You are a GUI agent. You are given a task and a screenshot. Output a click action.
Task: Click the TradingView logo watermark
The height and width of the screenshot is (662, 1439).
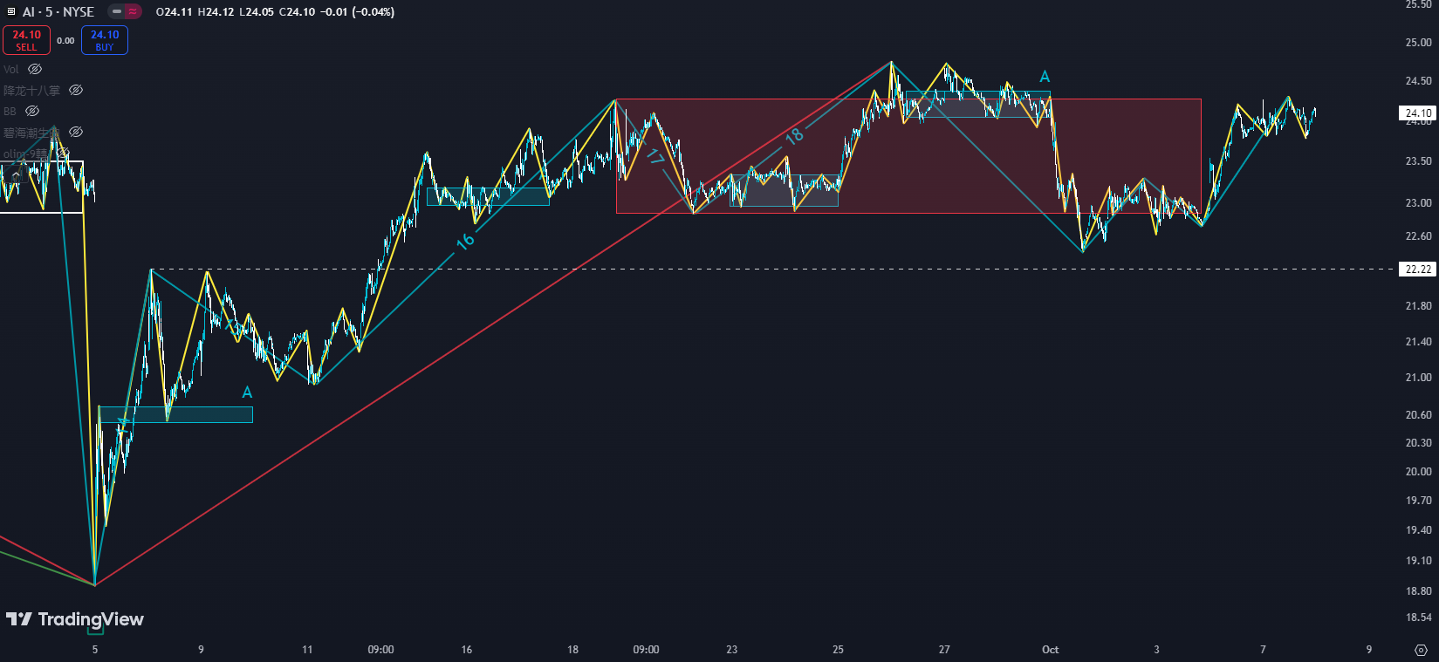coord(75,619)
